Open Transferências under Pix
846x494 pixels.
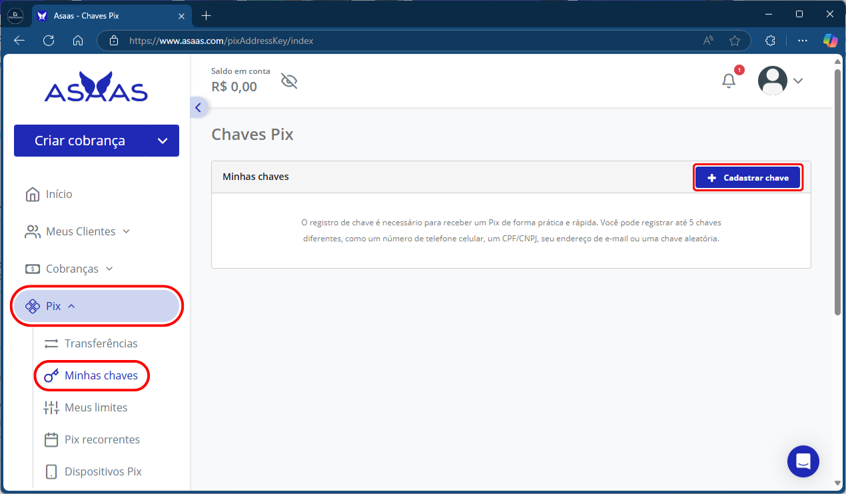[101, 343]
